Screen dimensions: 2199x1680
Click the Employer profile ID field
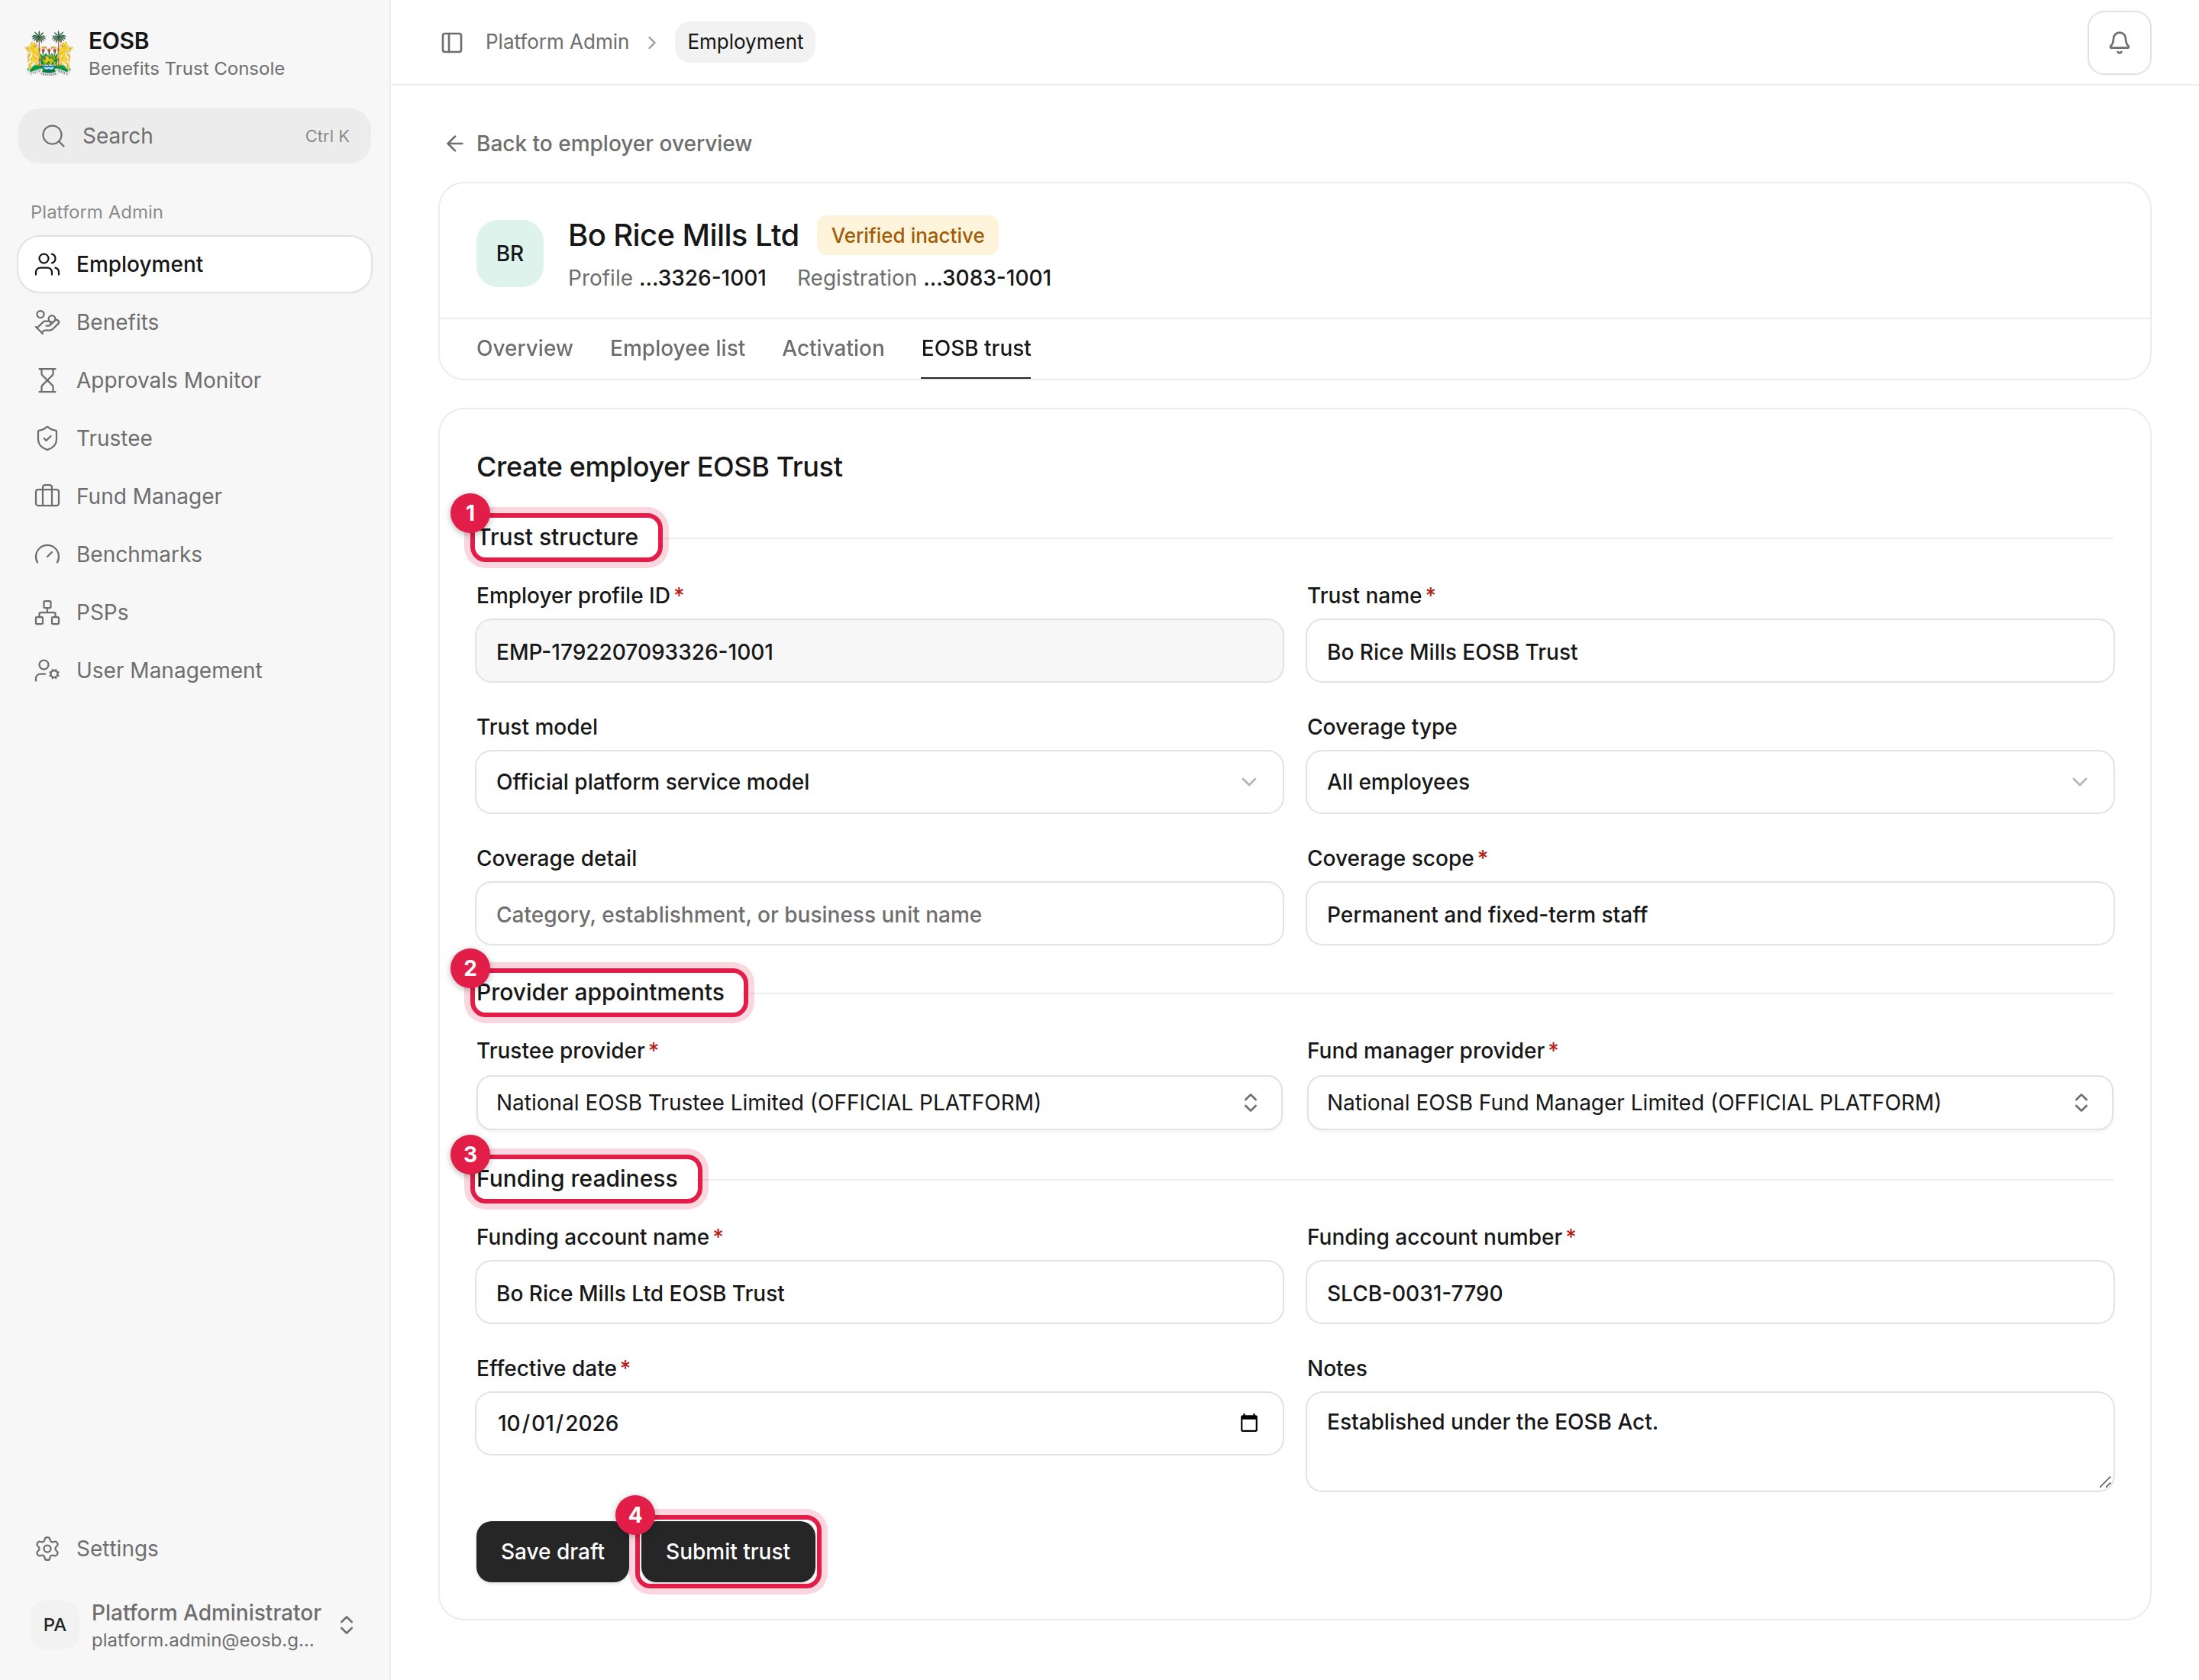(879, 651)
